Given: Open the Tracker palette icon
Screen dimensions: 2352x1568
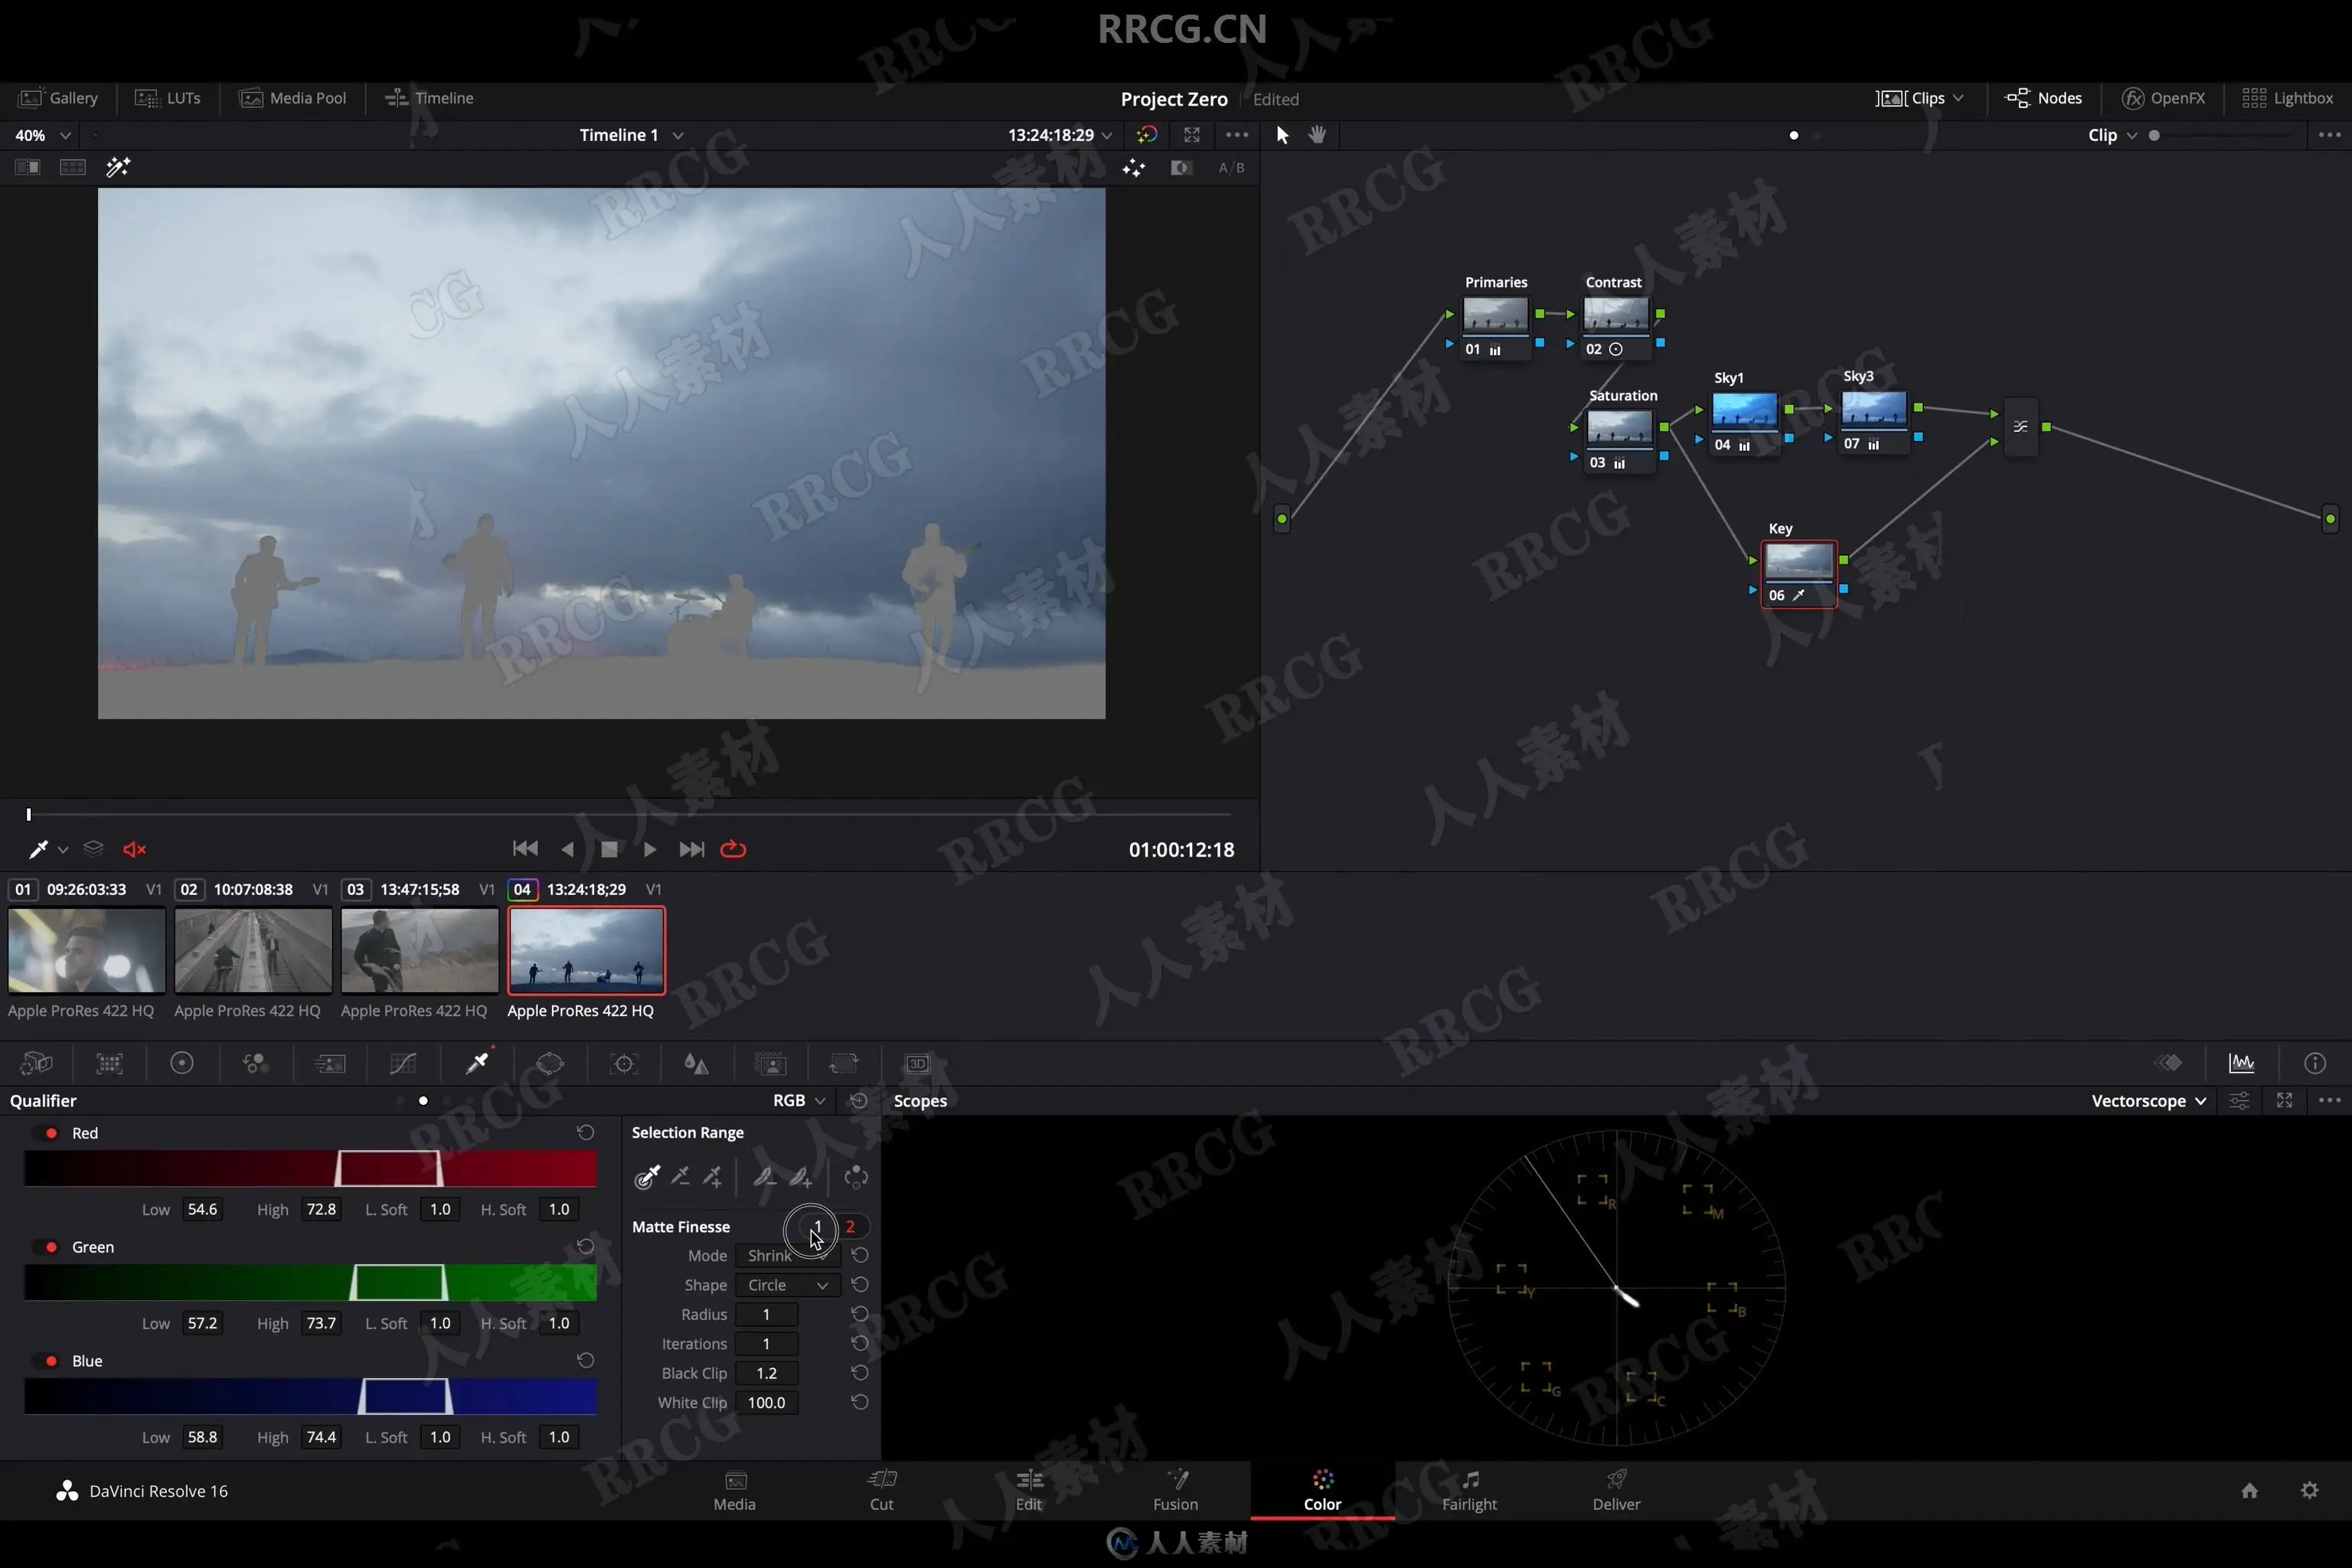Looking at the screenshot, I should (x=624, y=1063).
